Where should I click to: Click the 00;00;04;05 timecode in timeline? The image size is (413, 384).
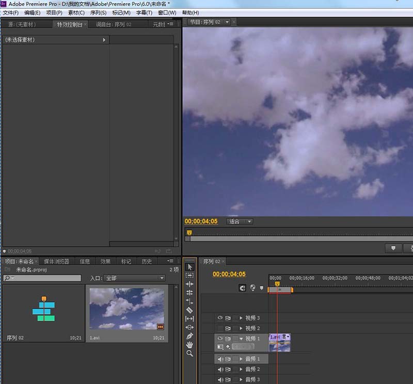tap(229, 274)
